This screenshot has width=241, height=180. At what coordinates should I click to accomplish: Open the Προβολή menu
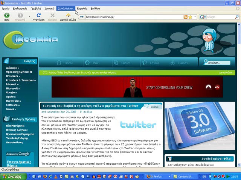click(x=36, y=9)
